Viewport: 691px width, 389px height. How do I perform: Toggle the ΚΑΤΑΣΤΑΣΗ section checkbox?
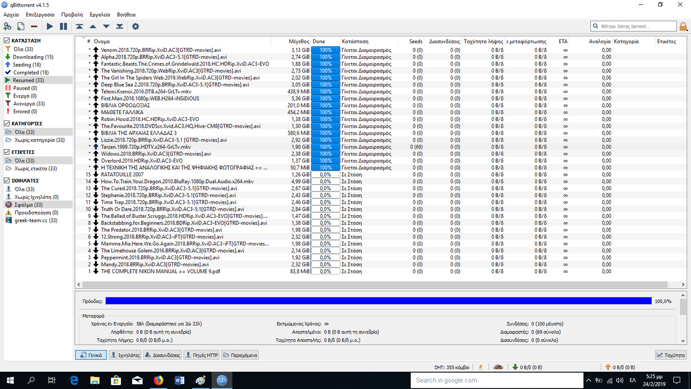7,41
